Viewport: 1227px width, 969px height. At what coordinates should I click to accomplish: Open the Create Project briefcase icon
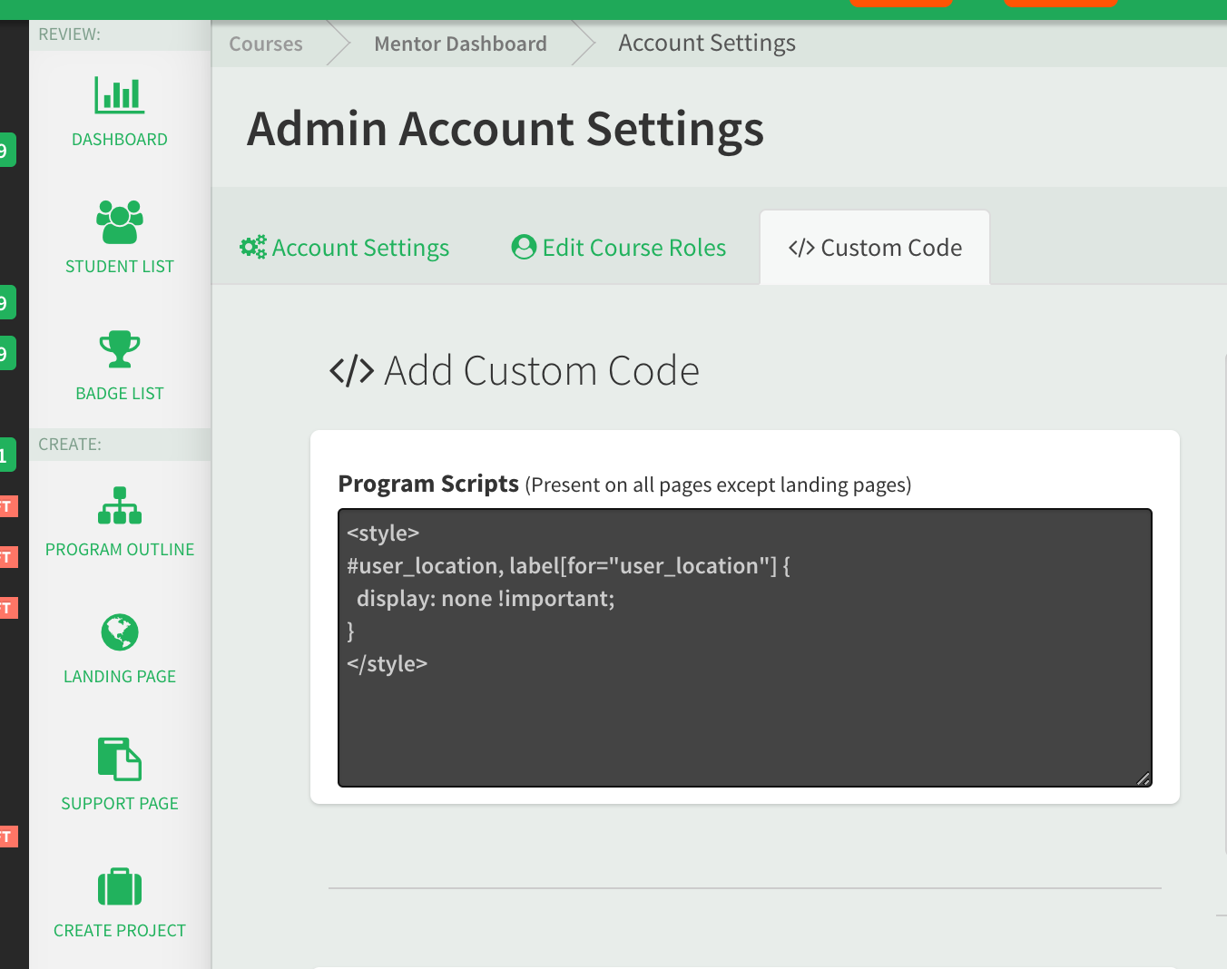pyautogui.click(x=120, y=886)
